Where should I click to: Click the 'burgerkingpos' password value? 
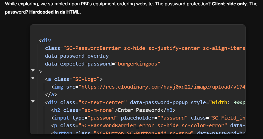[x=138, y=64]
